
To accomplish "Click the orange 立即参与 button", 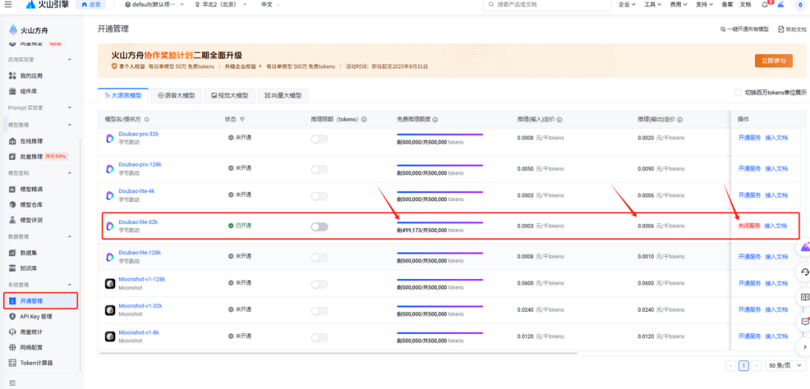I will click(x=773, y=61).
